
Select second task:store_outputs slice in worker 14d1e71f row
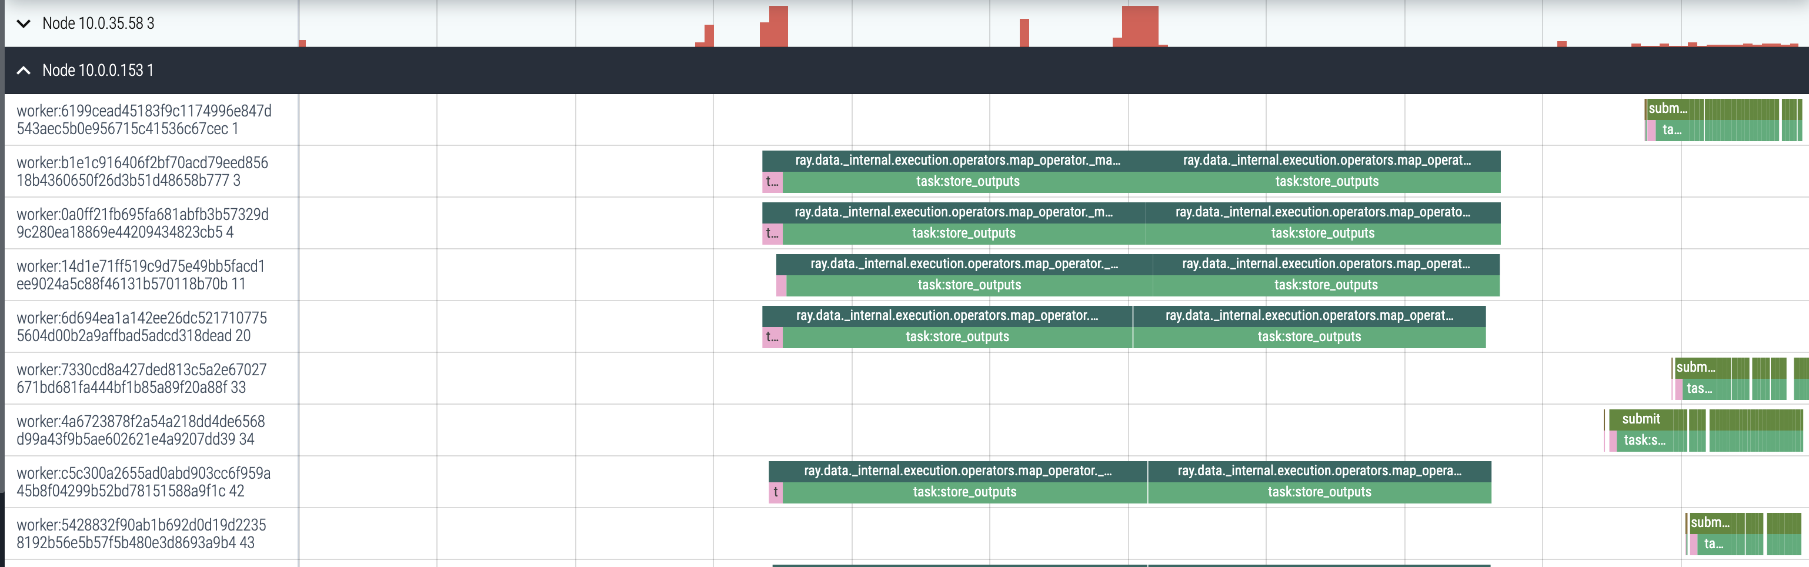(x=1326, y=285)
